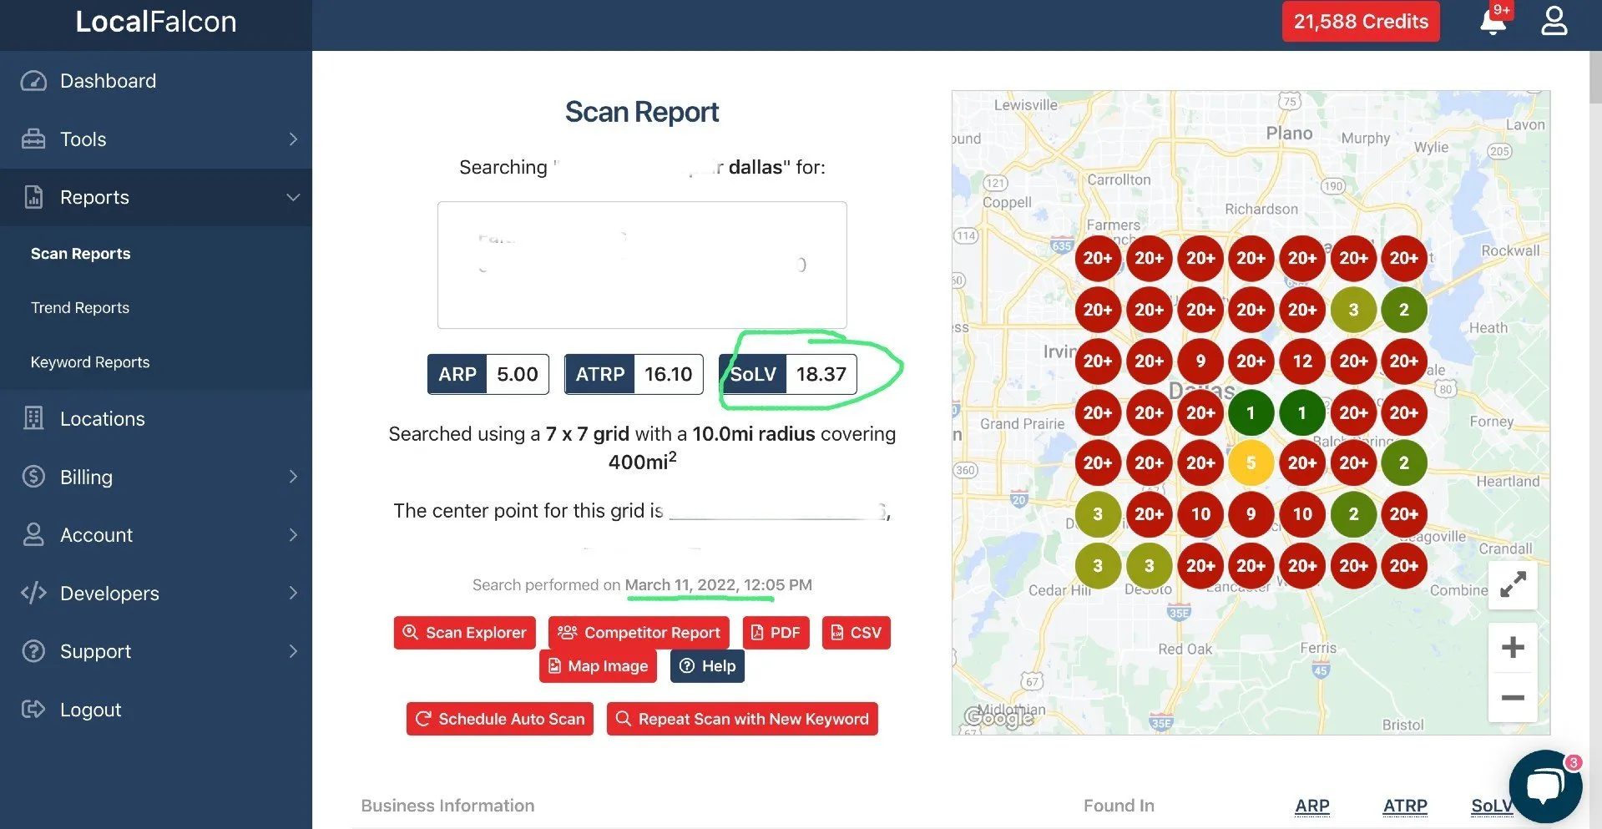Click the 'Business Information' column header
Viewport: 1602px width, 829px height.
[x=447, y=806]
